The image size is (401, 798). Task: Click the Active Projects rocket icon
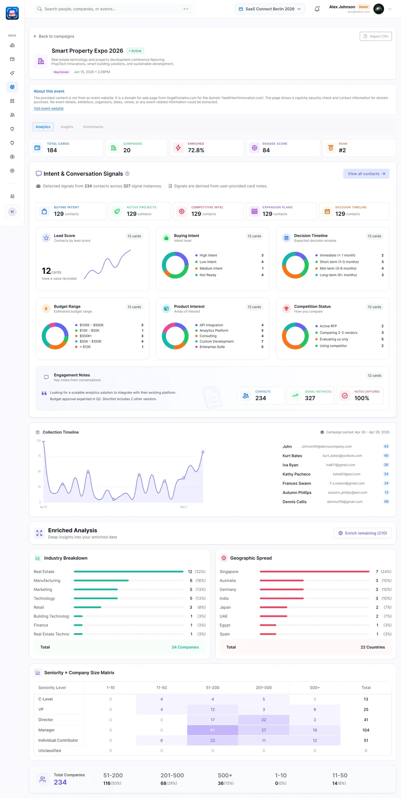(117, 211)
